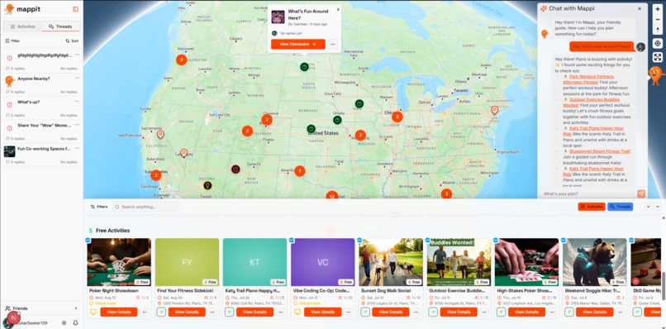This screenshot has height=329, width=666.
Task: Open the 'Anyone Nearby?' thread
Action: [34, 79]
